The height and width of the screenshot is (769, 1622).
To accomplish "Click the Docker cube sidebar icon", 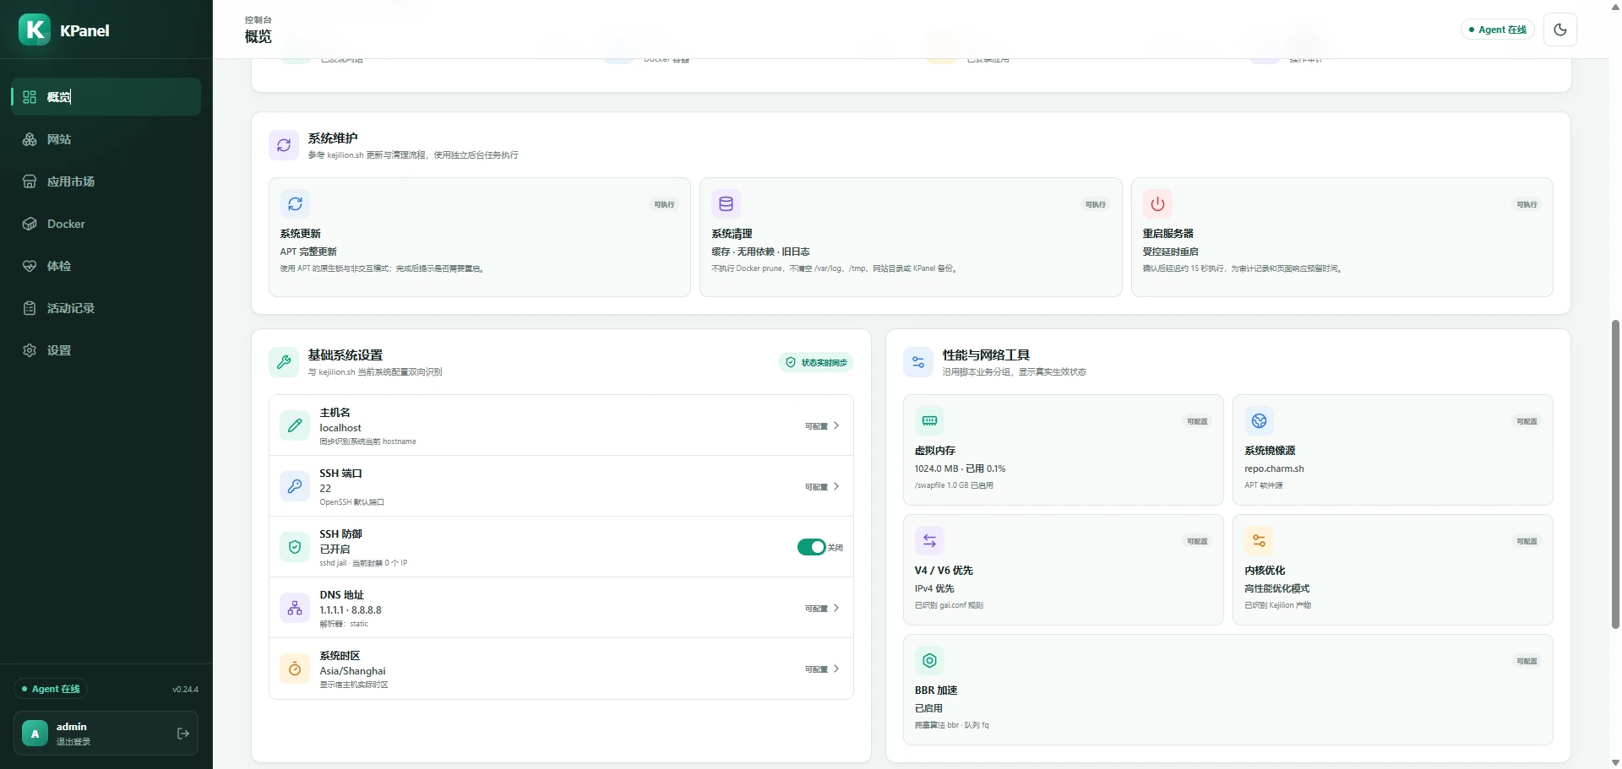I will point(30,224).
